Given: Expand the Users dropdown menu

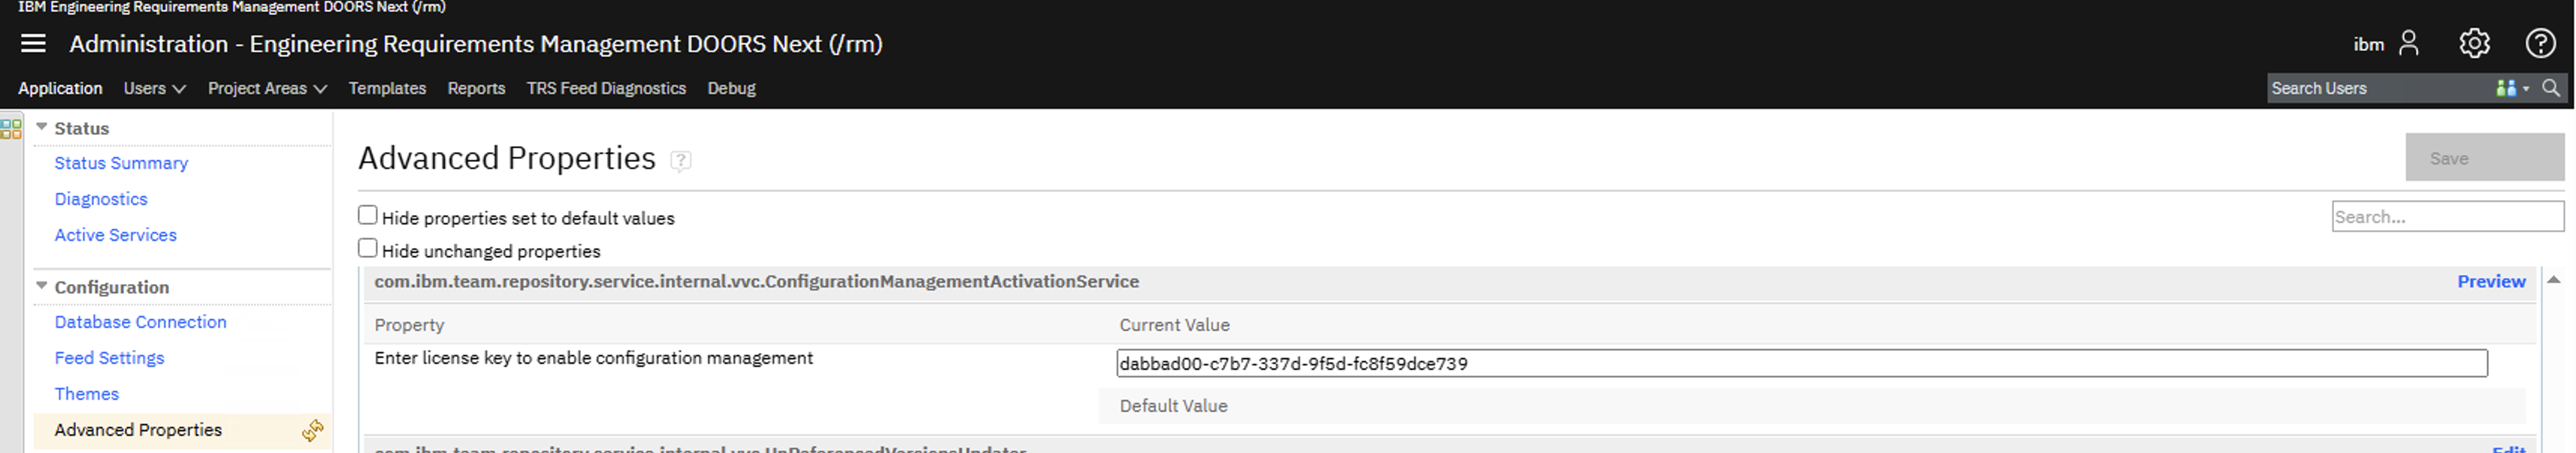Looking at the screenshot, I should [154, 88].
